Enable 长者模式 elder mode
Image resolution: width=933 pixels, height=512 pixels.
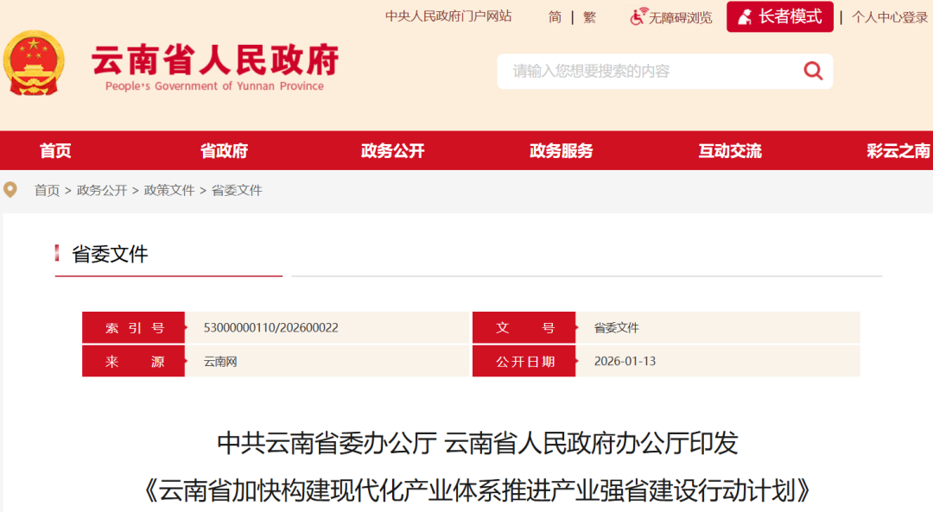coord(779,16)
